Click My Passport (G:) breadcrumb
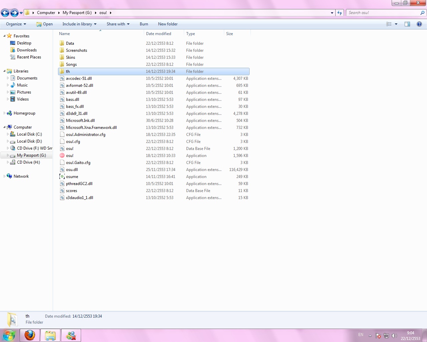 tap(77, 13)
